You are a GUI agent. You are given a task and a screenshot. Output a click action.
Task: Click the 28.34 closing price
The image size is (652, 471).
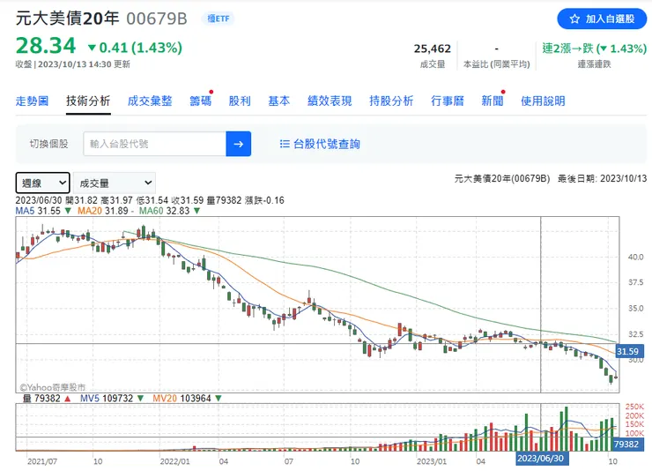46,46
